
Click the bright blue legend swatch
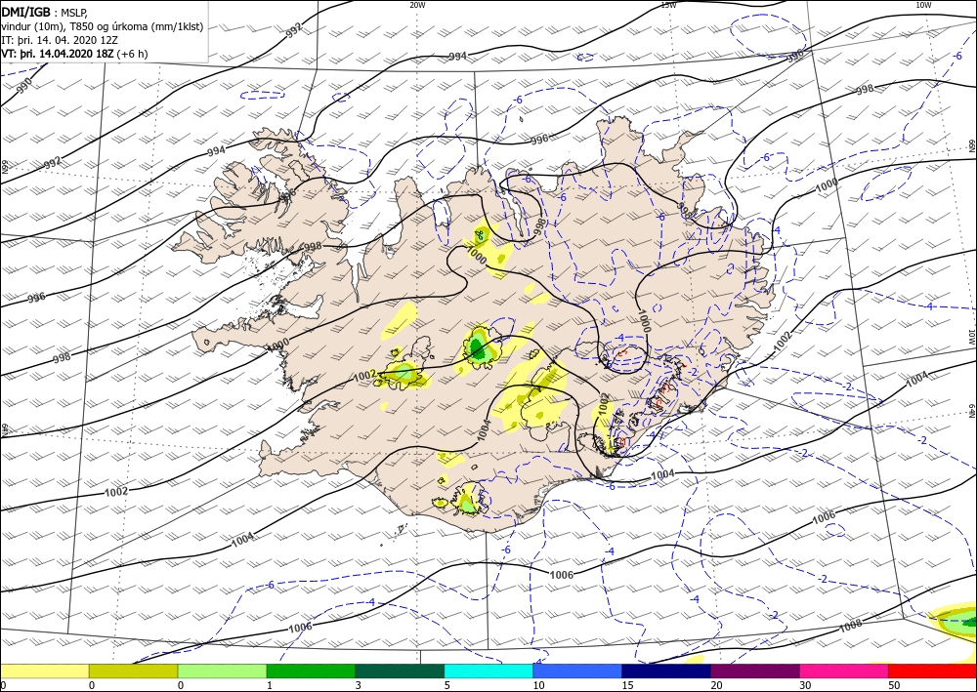pos(577,671)
